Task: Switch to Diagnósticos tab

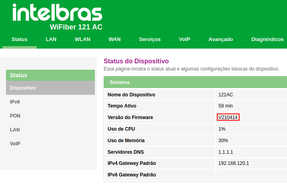Action: [x=267, y=39]
